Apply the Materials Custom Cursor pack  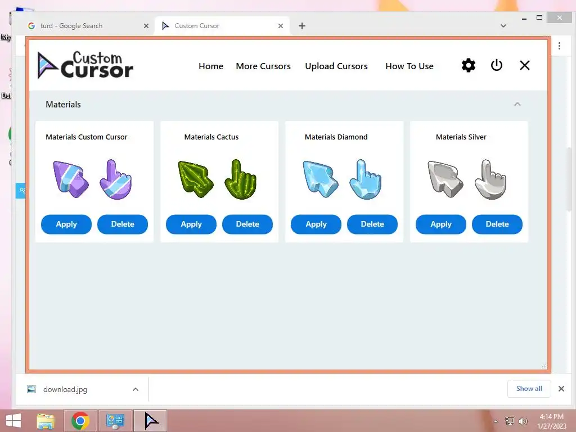coord(66,224)
